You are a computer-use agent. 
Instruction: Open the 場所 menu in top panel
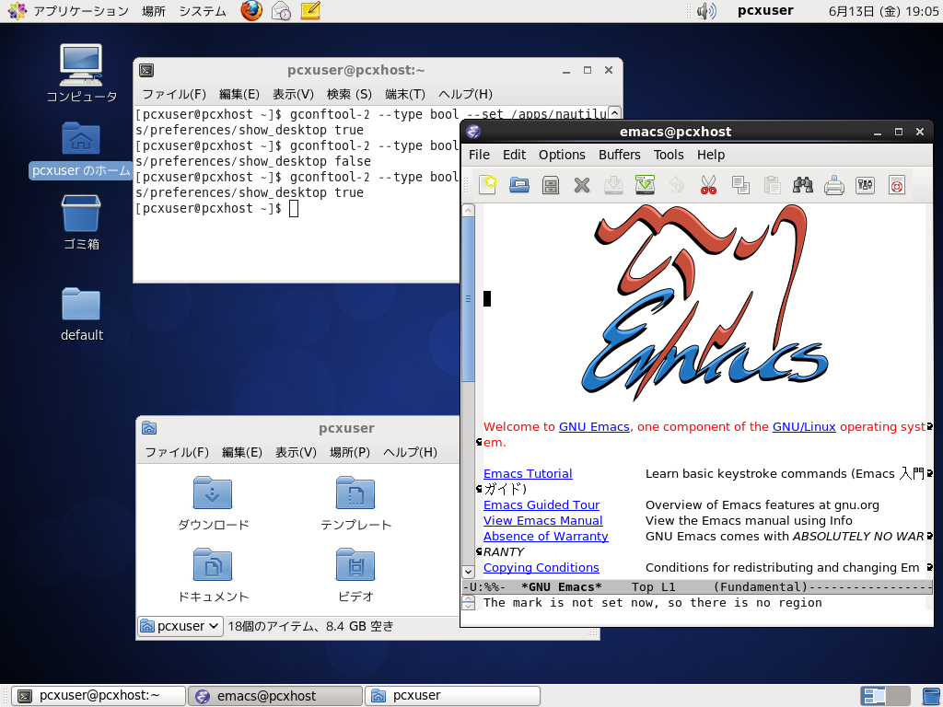point(154,11)
